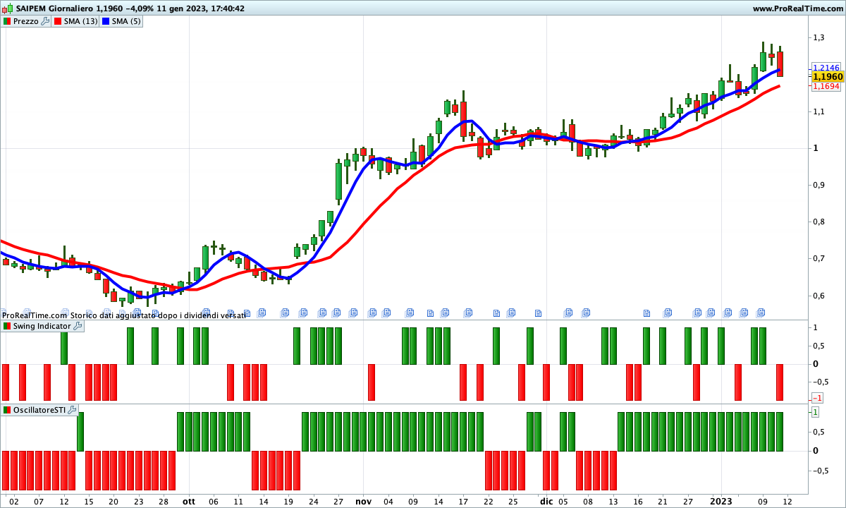Screen dimensions: 846x508
Task: Select the SMA (13) legend label
Action: point(81,21)
